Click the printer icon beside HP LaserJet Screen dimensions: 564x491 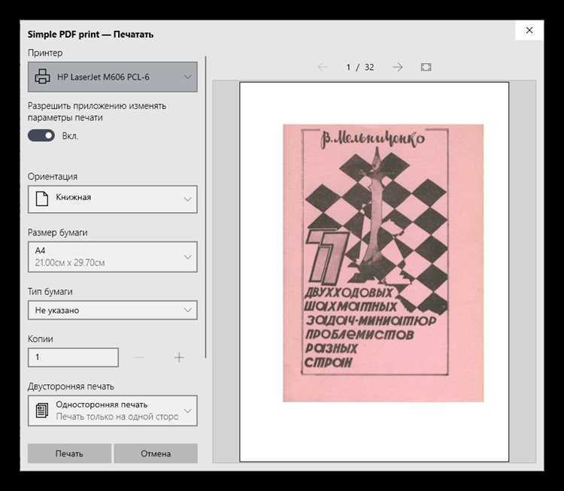(x=42, y=76)
